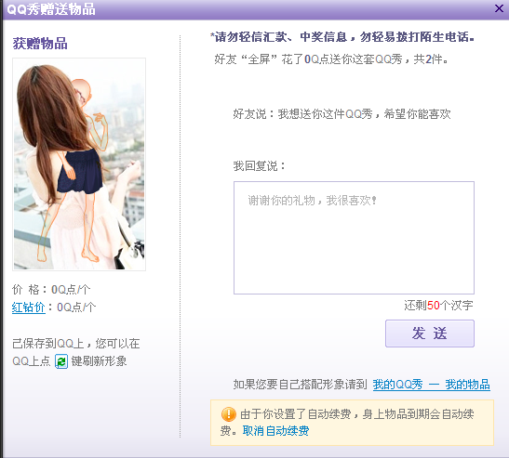Click the 已保存到QQ上 notice text
509x458 pixels.
(x=76, y=352)
